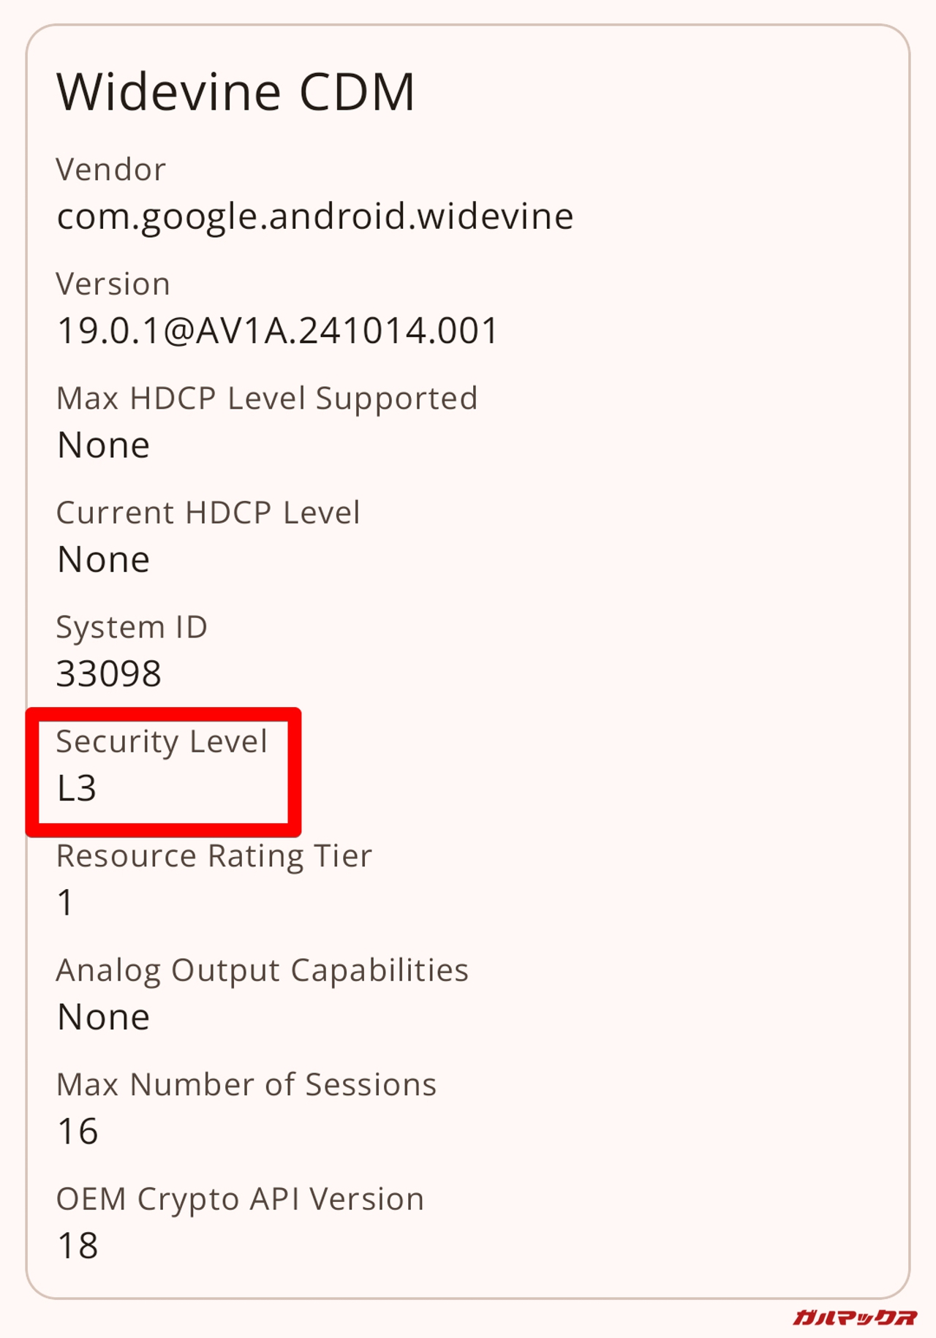The height and width of the screenshot is (1338, 936).
Task: Select the Resource Rating Tier label
Action: 214,856
